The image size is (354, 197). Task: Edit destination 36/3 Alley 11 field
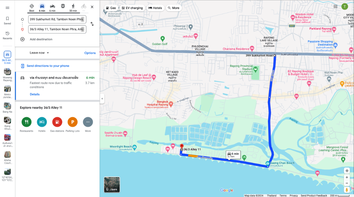(57, 29)
